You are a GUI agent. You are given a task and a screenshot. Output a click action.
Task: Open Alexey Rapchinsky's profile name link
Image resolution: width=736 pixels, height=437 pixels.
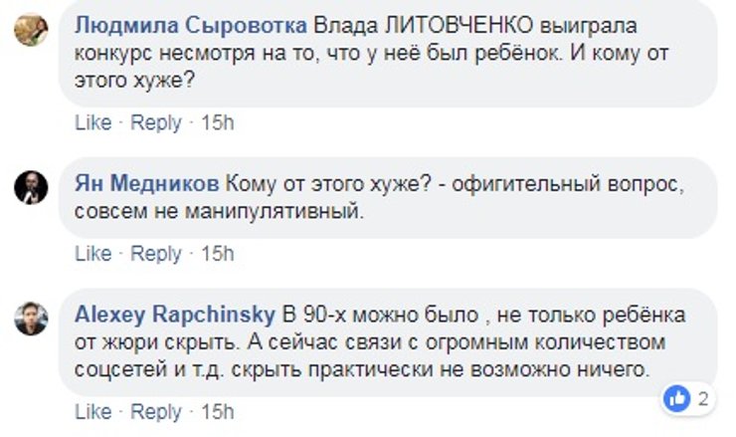(x=175, y=314)
